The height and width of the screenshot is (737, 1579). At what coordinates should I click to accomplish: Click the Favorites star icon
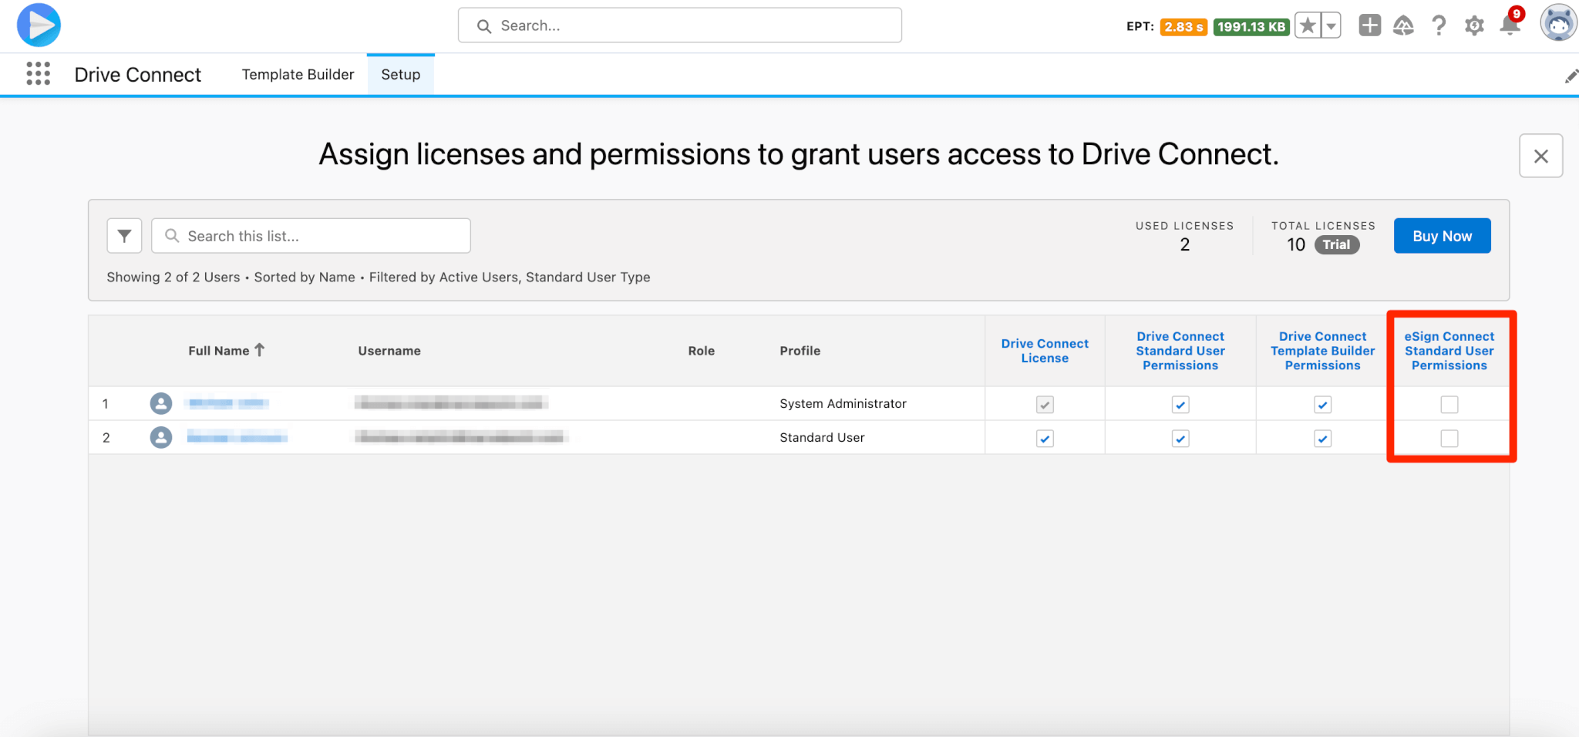coord(1307,26)
